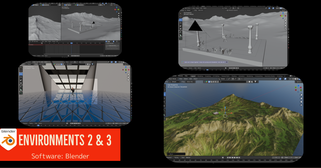Jump to the start frame in terrain timeline
Image resolution: width=321 pixels, height=168 pixels.
(x=228, y=157)
